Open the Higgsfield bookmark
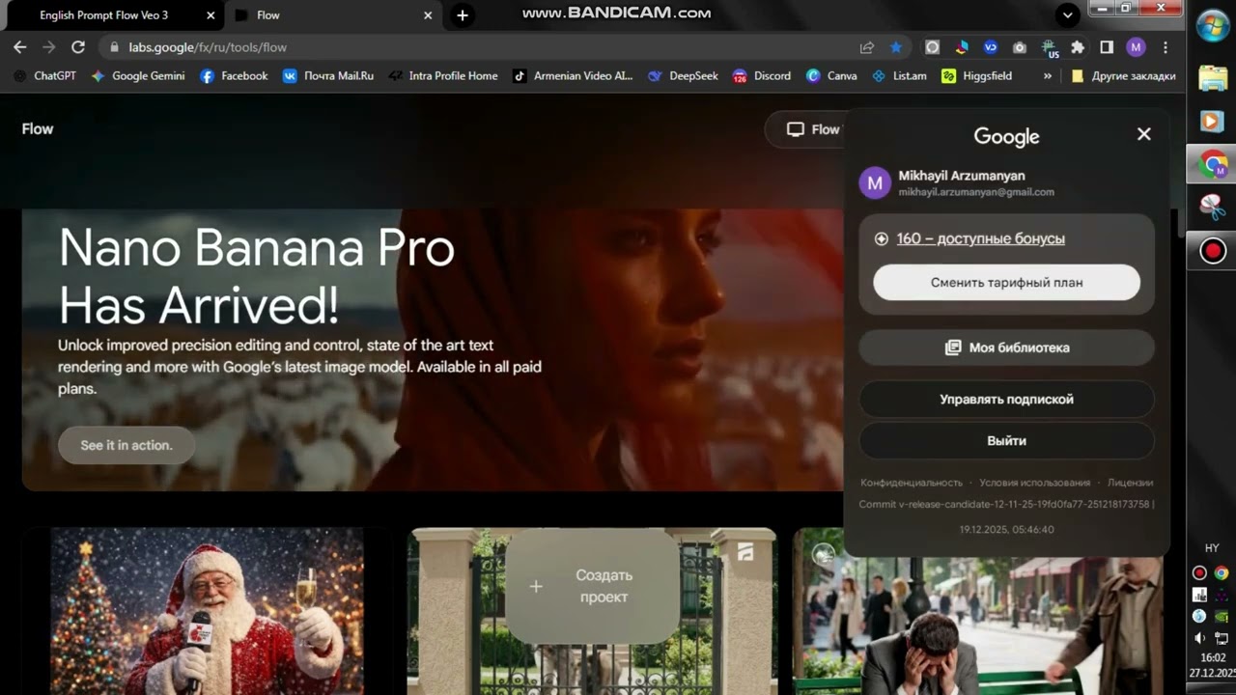This screenshot has height=695, width=1236. coord(976,75)
